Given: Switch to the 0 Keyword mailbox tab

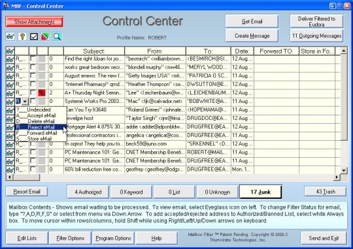Looking at the screenshot, I should pos(131,192).
